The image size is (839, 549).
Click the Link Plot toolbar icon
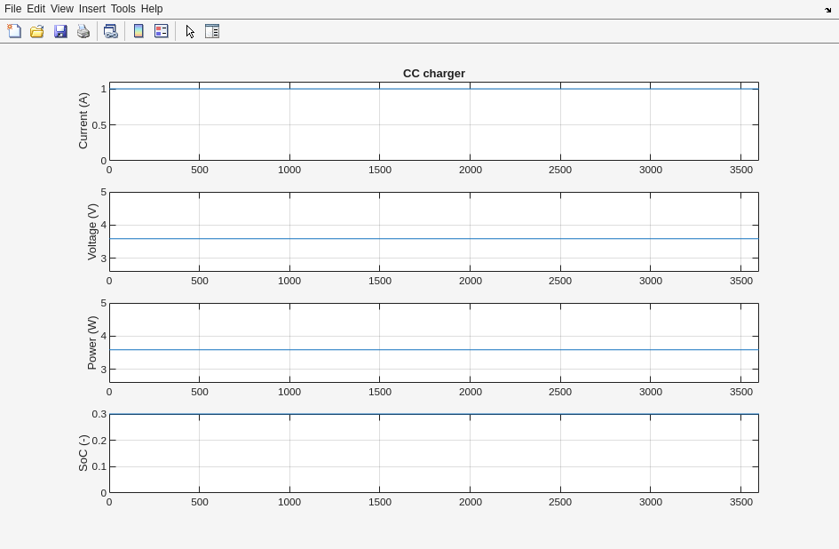[x=110, y=31]
